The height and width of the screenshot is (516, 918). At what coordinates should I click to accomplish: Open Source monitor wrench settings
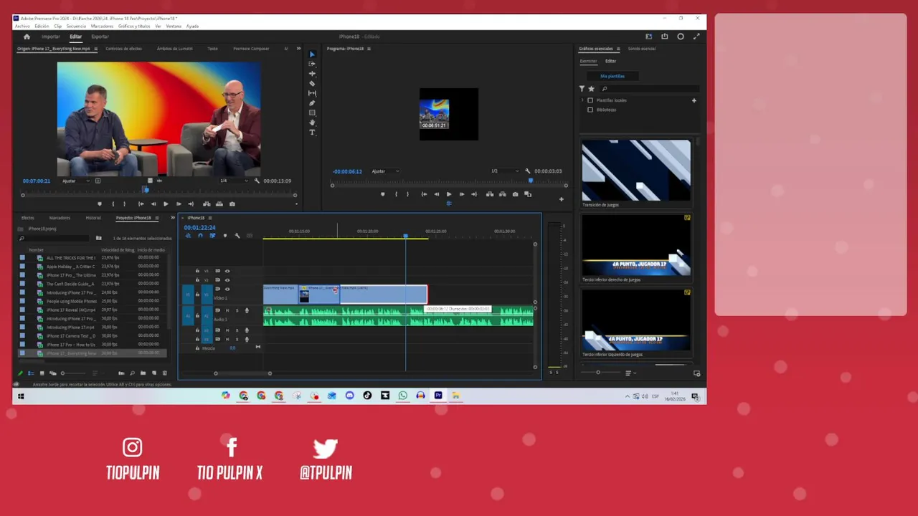click(x=257, y=181)
